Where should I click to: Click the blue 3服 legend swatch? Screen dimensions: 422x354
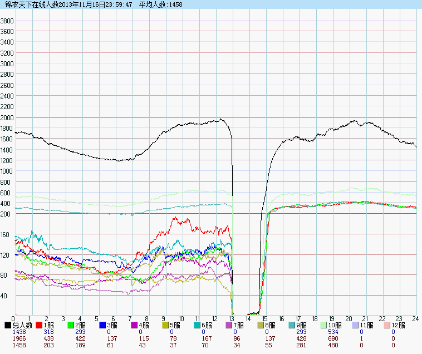[x=103, y=324]
